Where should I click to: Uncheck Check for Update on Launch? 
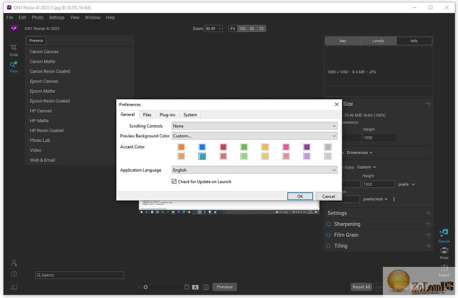click(x=174, y=181)
